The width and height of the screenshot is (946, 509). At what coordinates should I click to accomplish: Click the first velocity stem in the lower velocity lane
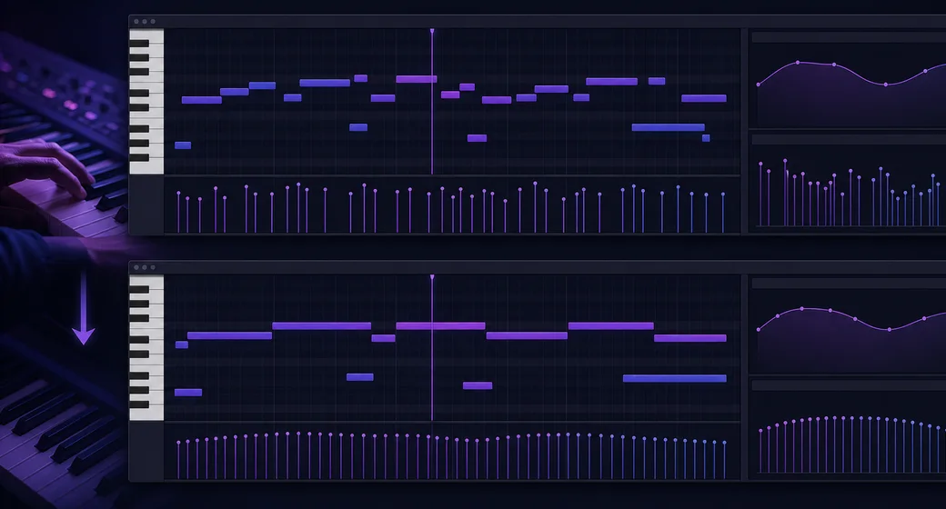(x=178, y=460)
